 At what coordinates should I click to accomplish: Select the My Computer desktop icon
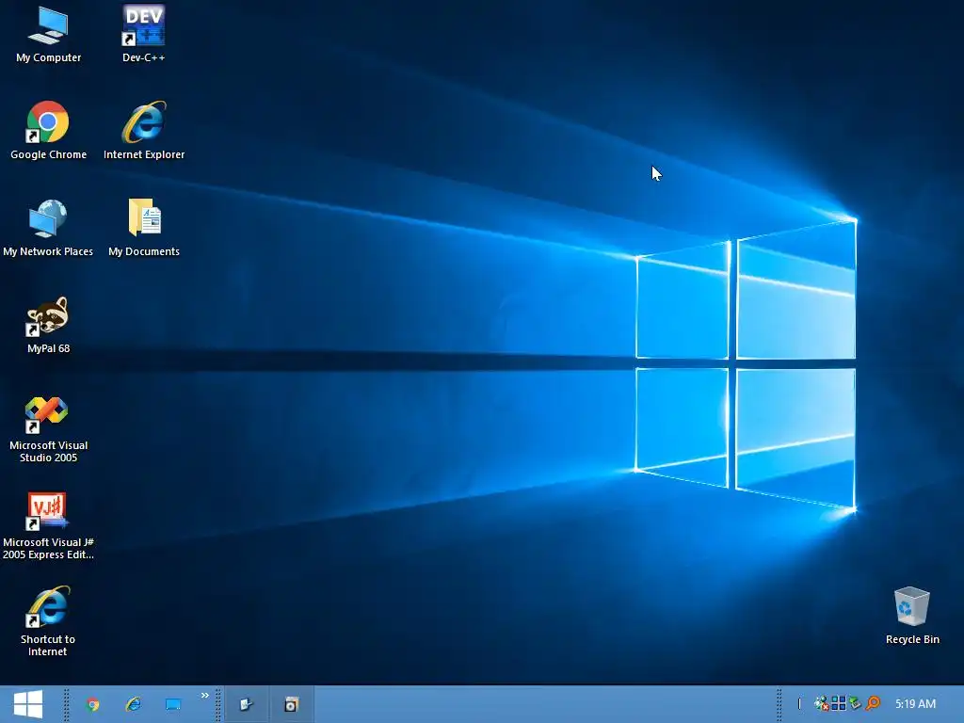(x=48, y=25)
